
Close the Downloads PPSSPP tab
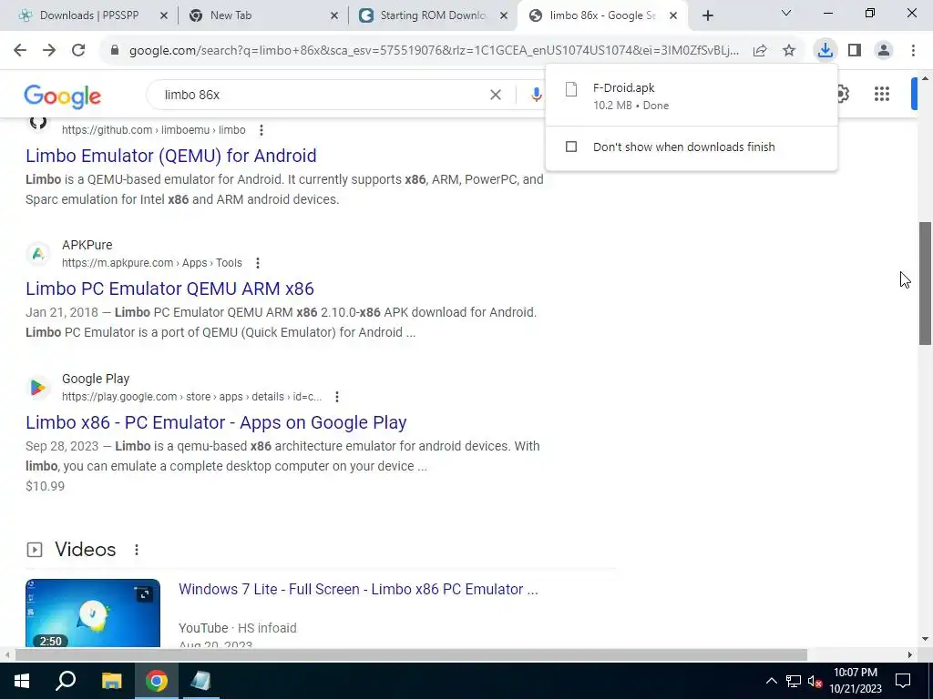164,16
